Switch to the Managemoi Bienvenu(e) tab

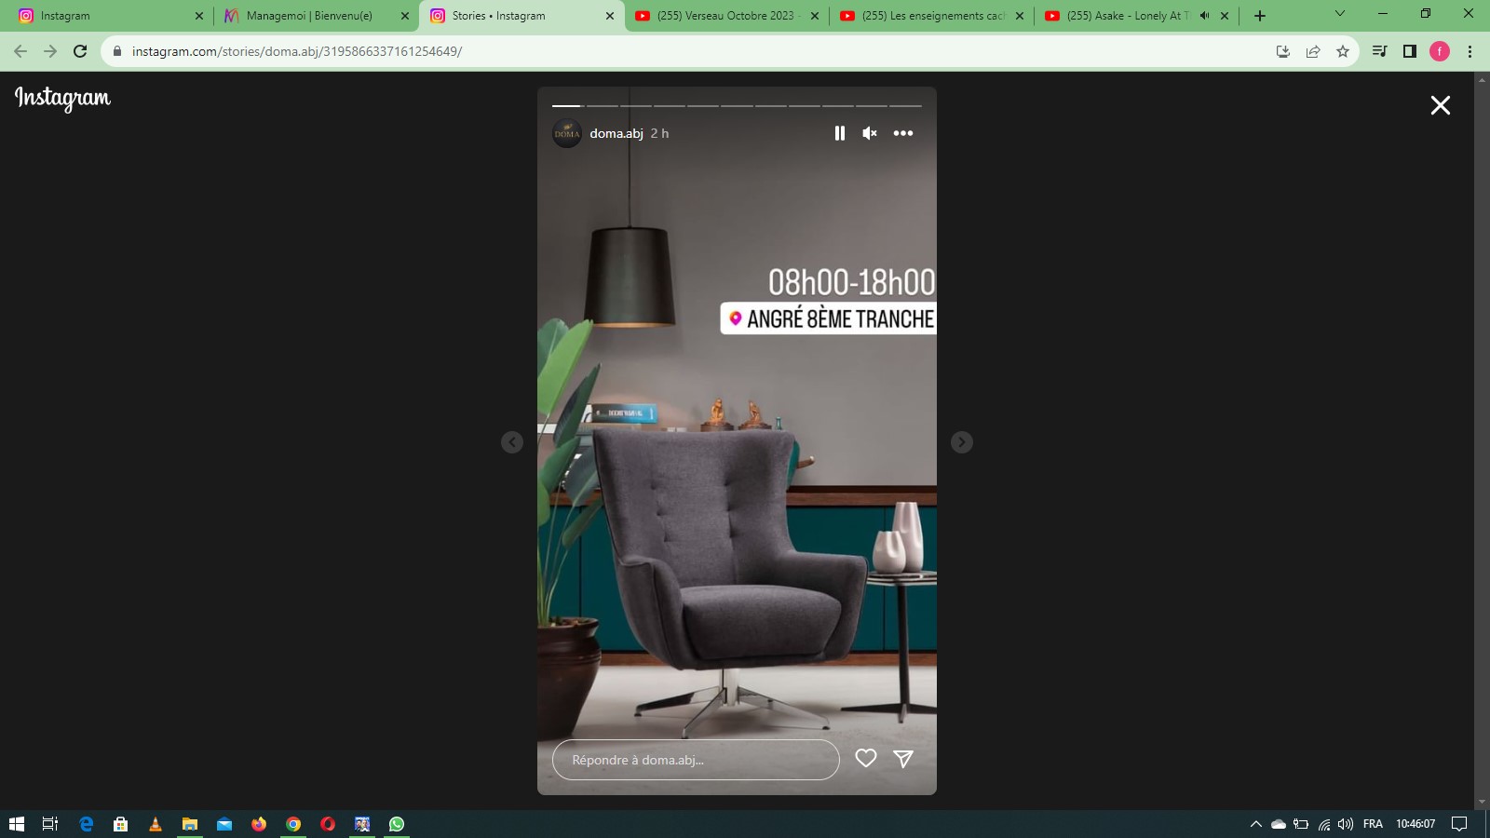(x=309, y=16)
